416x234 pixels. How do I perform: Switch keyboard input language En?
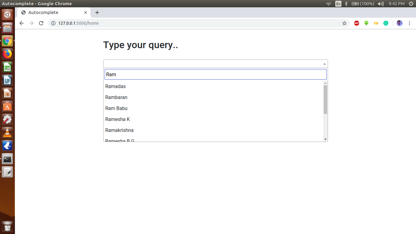tap(338, 4)
